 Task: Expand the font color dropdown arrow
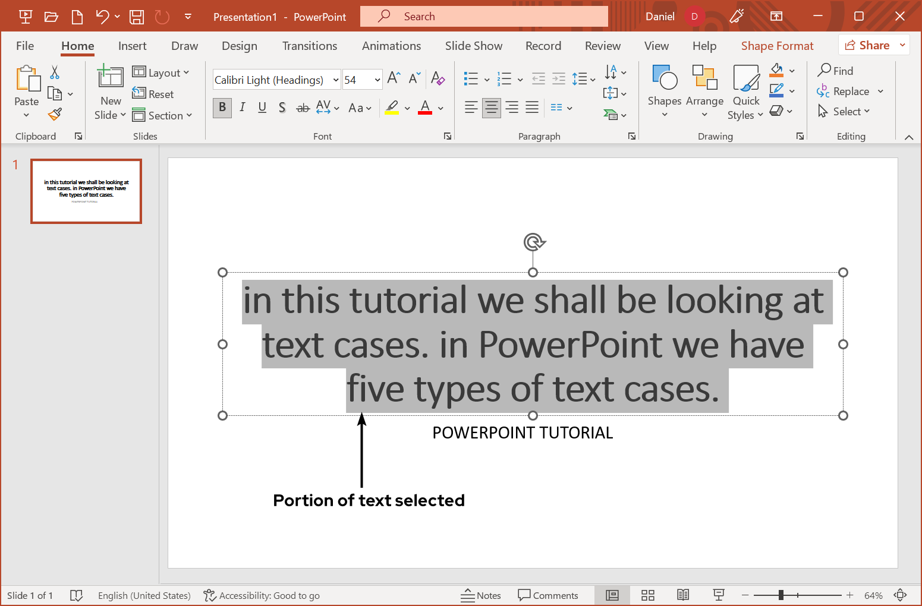(x=440, y=108)
